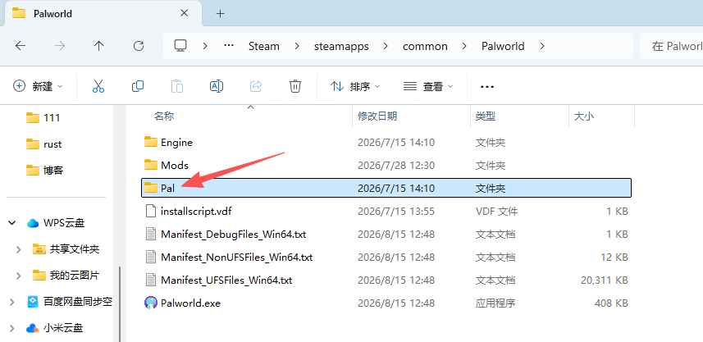Open the 新建 dropdown menu

[x=38, y=86]
